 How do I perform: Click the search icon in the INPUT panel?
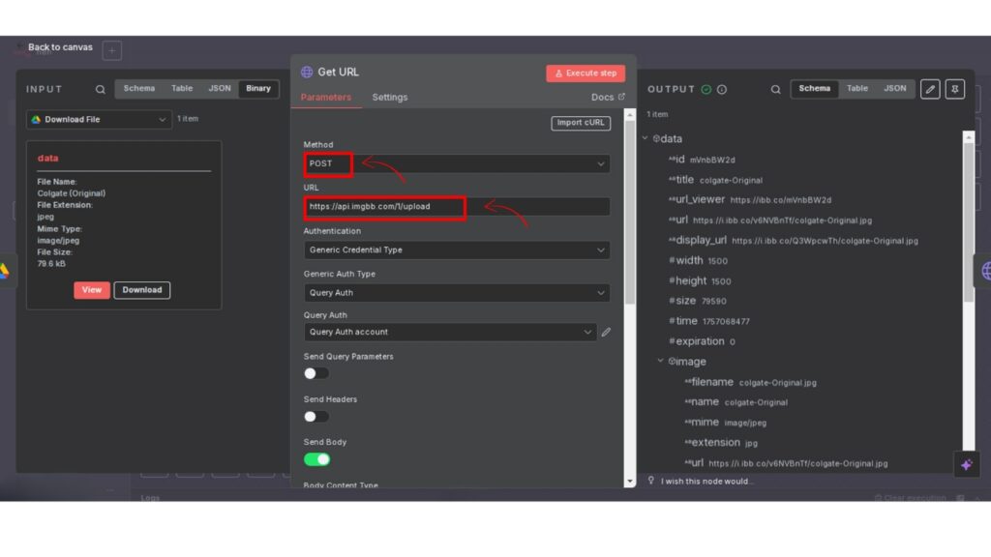[100, 89]
